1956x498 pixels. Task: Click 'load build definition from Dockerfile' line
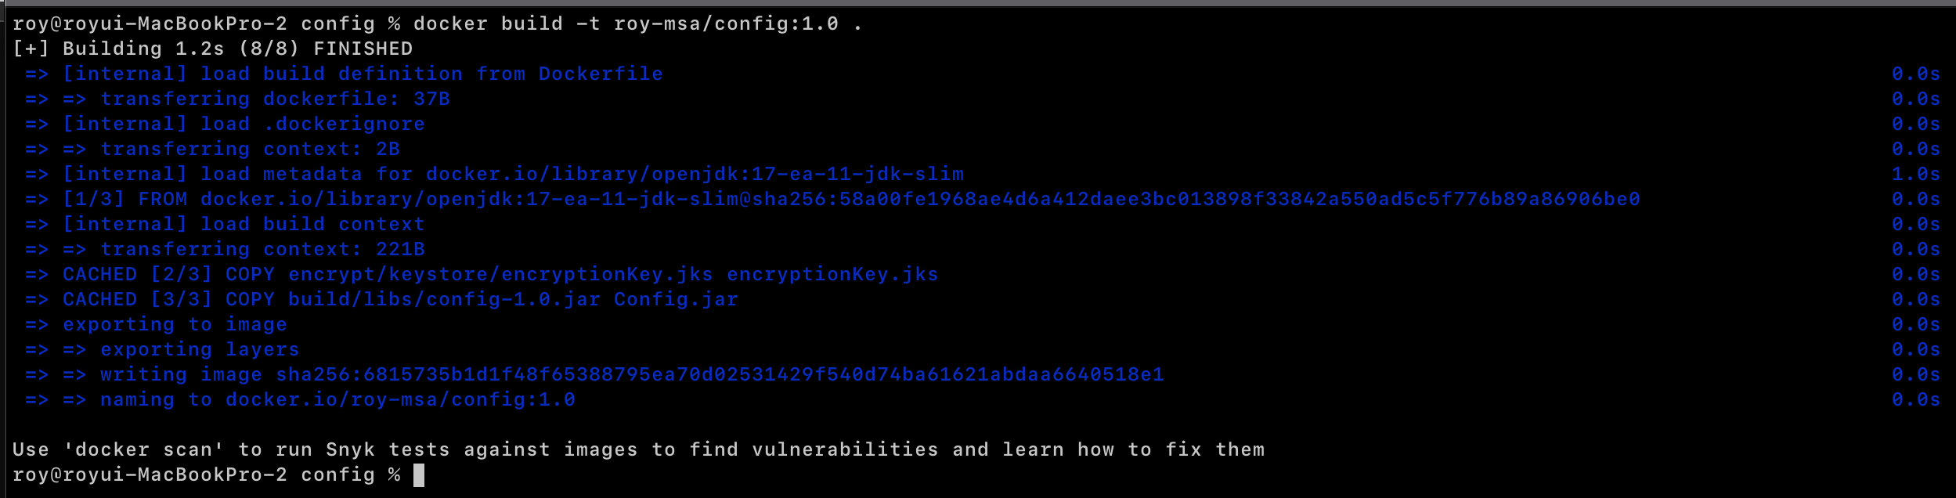(x=363, y=74)
